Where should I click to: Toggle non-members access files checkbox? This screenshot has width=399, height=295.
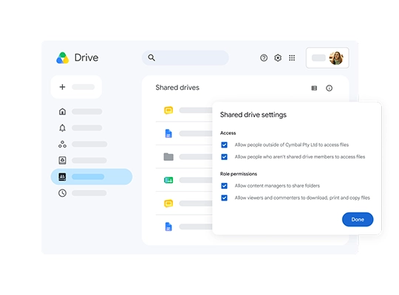click(224, 157)
